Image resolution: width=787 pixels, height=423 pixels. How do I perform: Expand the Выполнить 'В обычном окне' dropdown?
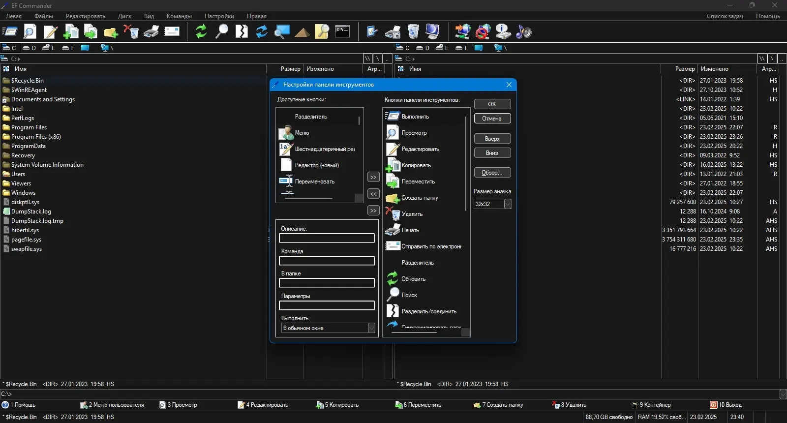click(x=371, y=328)
